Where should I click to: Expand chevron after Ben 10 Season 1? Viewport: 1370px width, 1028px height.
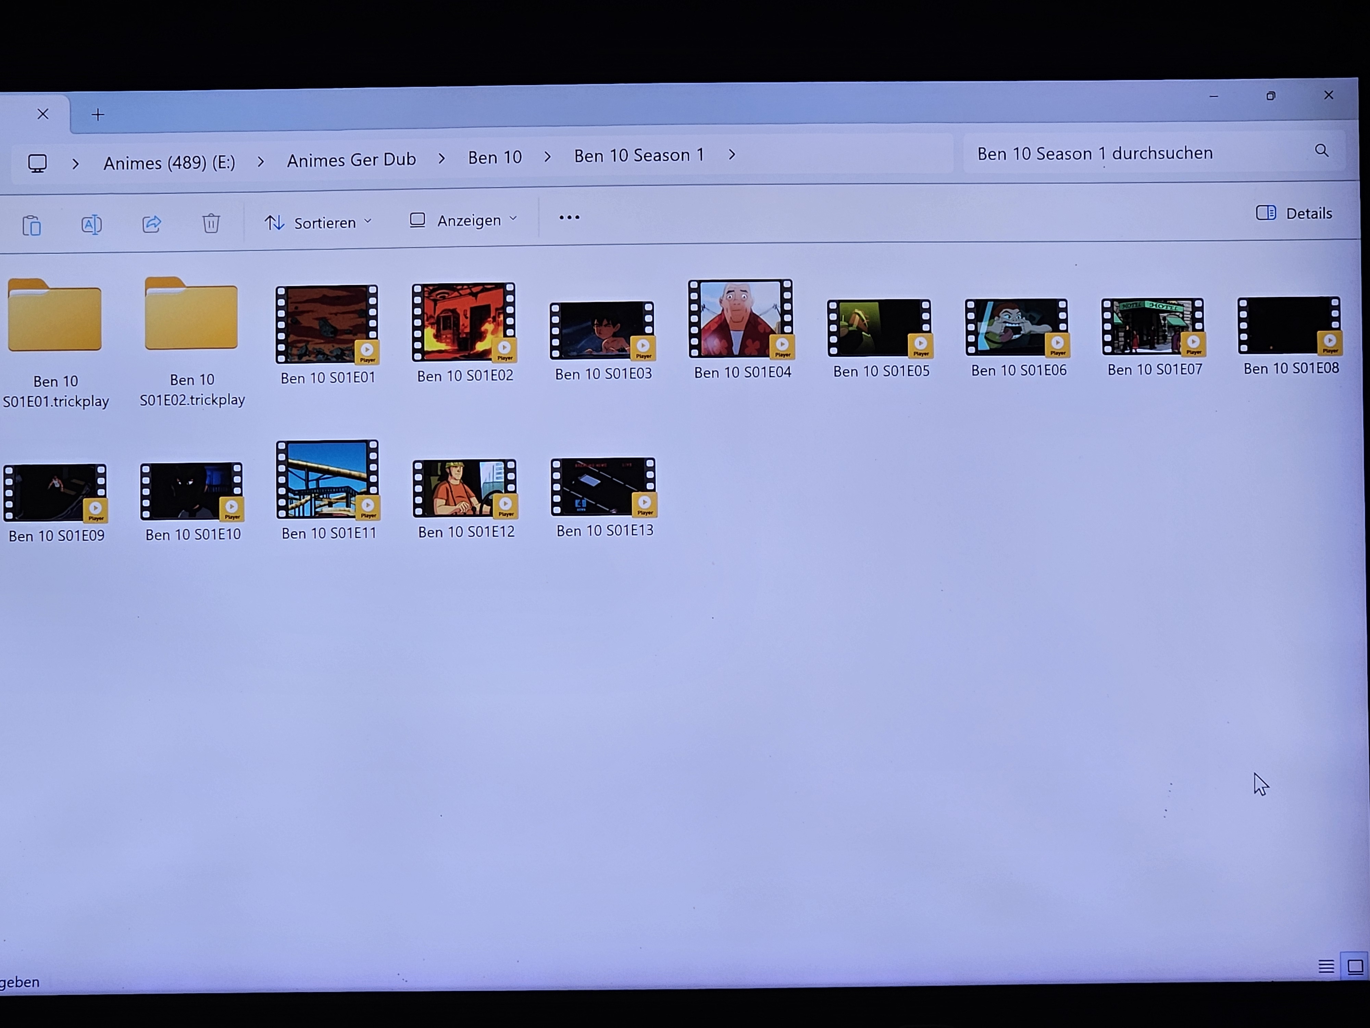[x=732, y=155]
